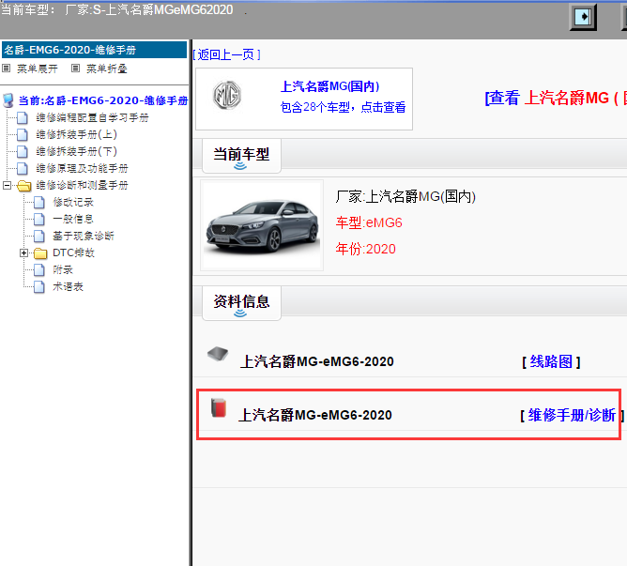The width and height of the screenshot is (627, 566).
Task: Open 维修编程配置自学习手册 tree item
Action: click(92, 118)
